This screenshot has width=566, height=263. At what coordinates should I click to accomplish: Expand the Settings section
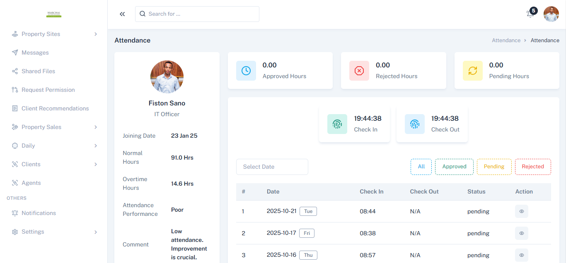tap(33, 232)
